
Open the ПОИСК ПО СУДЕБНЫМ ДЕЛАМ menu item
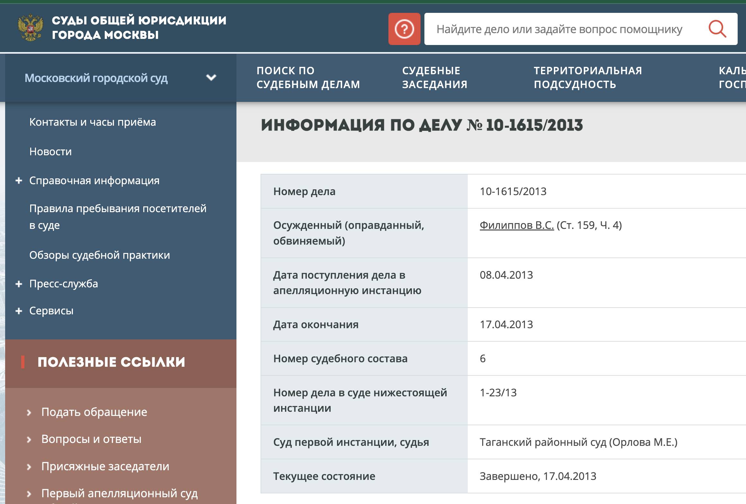pos(308,77)
